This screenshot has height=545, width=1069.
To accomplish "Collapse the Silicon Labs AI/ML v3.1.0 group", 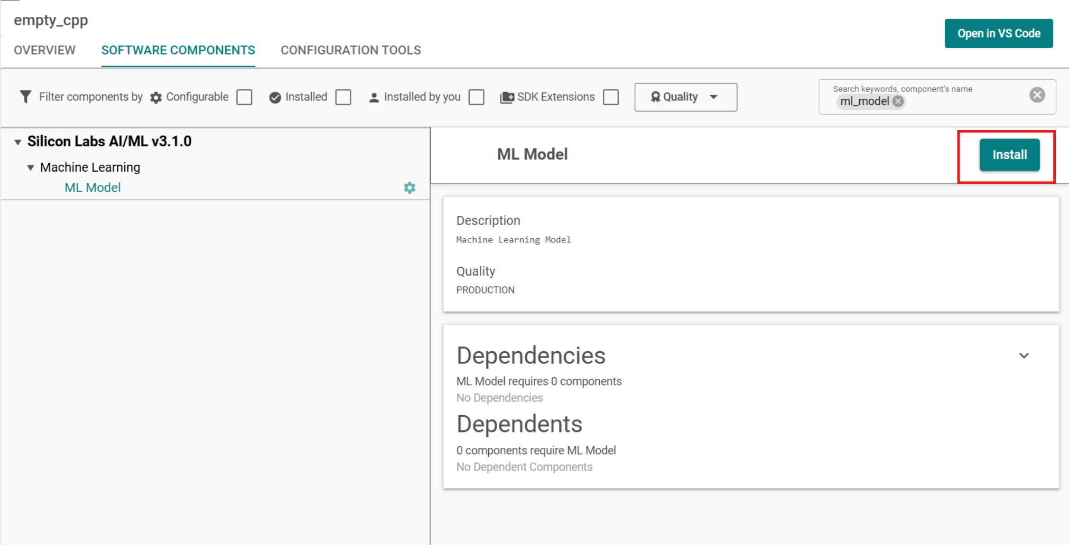I will tap(18, 142).
